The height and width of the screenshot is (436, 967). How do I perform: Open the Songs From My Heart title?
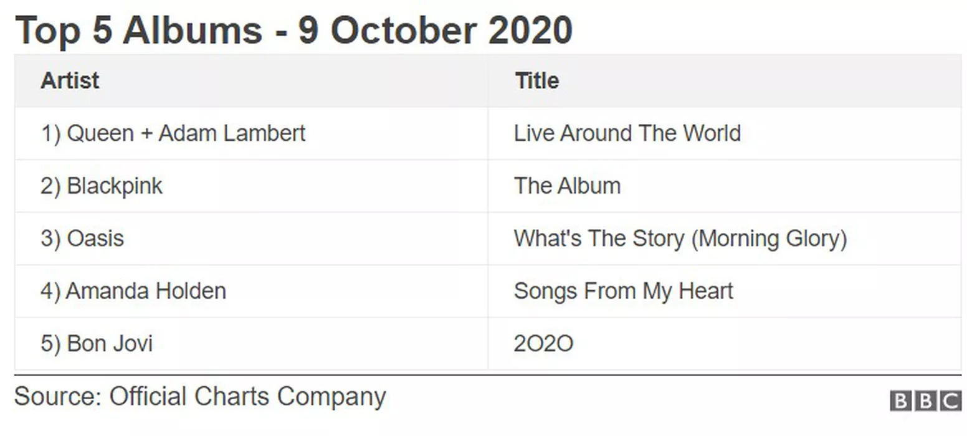coord(623,291)
